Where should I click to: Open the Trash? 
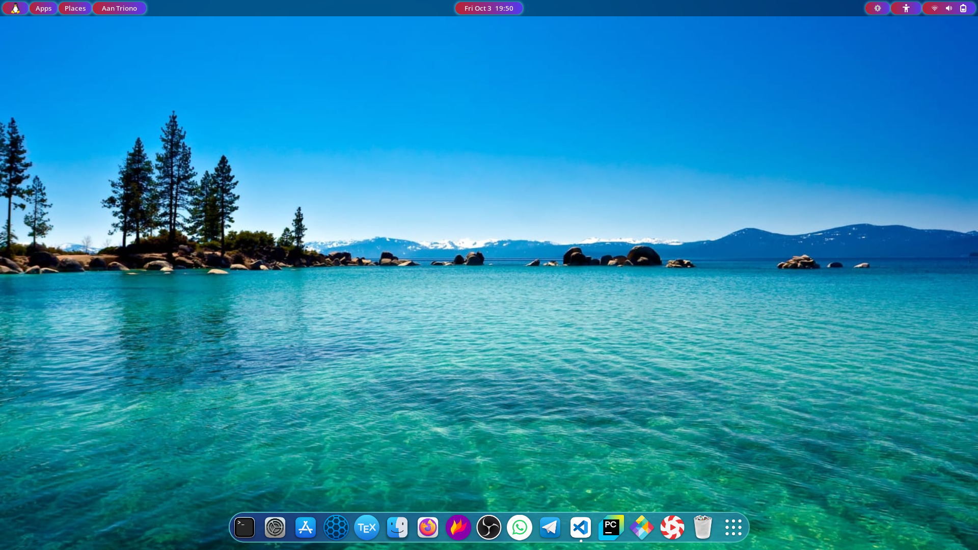(x=702, y=527)
